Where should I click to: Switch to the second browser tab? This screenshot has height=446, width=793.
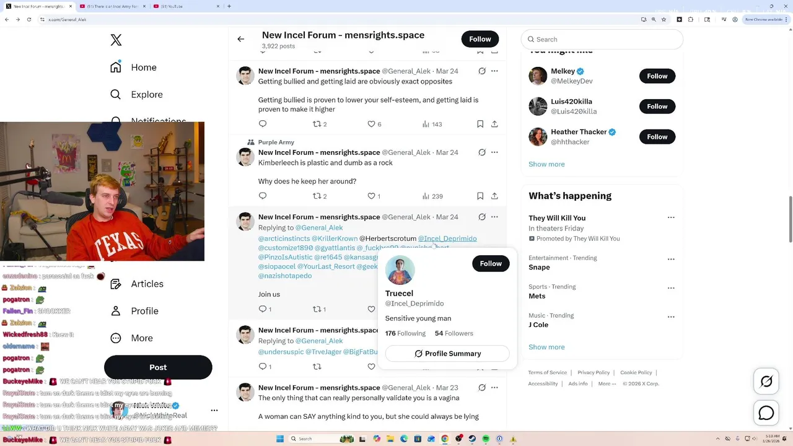pos(113,6)
